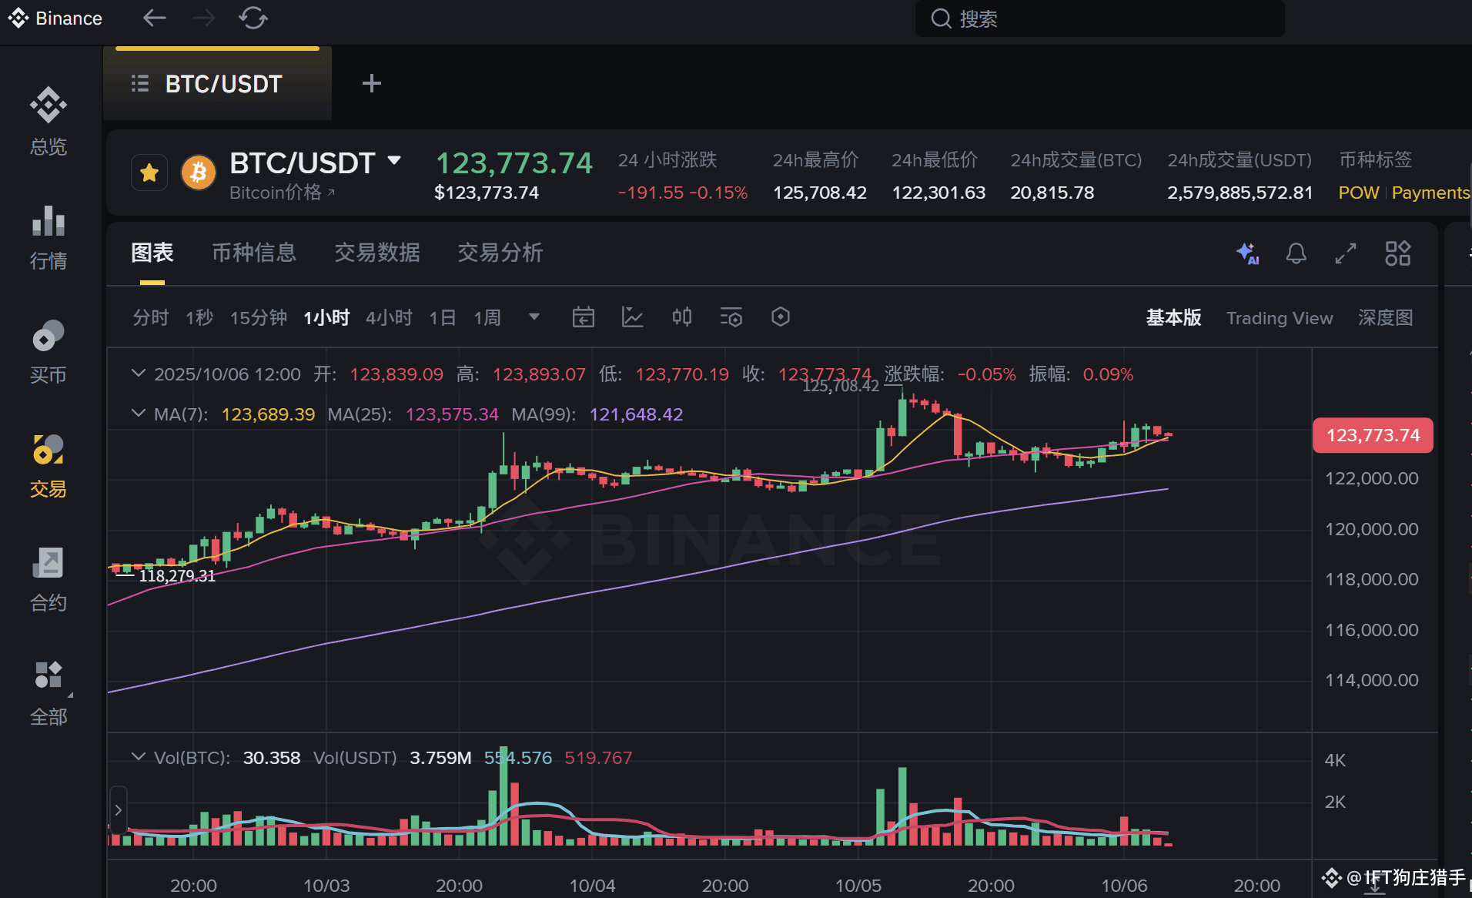The image size is (1472, 898).
Task: Open the hexagon chart settings icon
Action: point(781,317)
